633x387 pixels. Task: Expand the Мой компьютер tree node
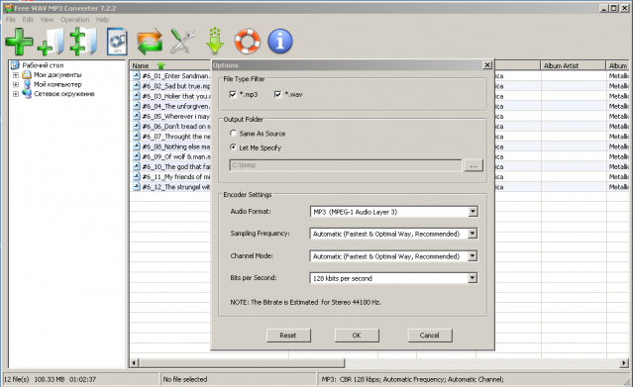(15, 84)
